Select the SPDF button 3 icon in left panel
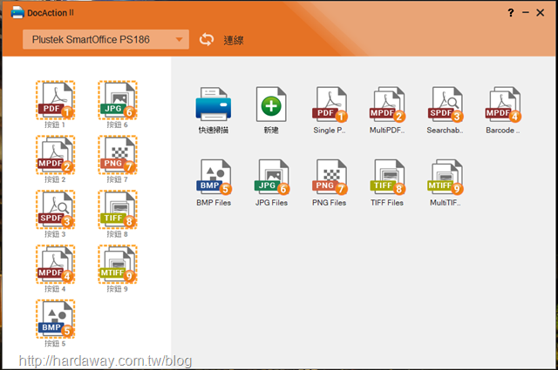The width and height of the screenshot is (558, 370). [x=55, y=210]
